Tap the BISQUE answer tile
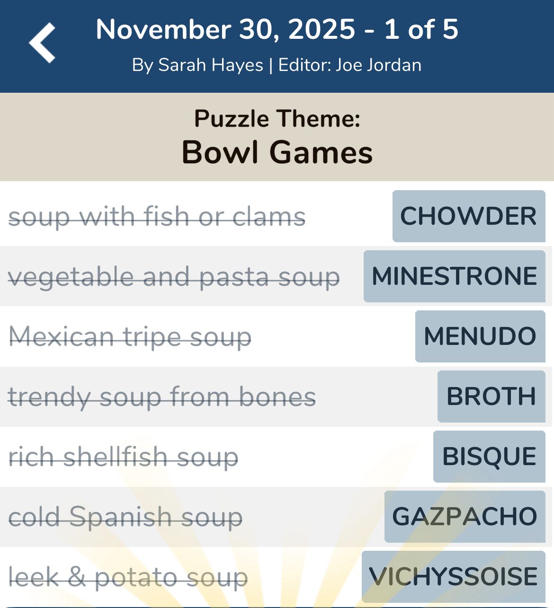This screenshot has width=554, height=608. click(x=489, y=457)
